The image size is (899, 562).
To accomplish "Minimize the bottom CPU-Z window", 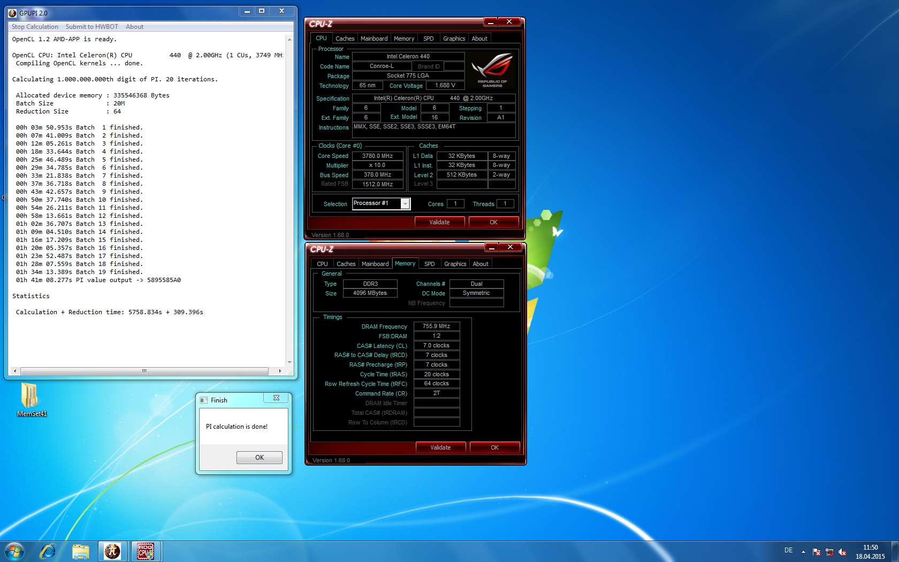I will pos(491,247).
